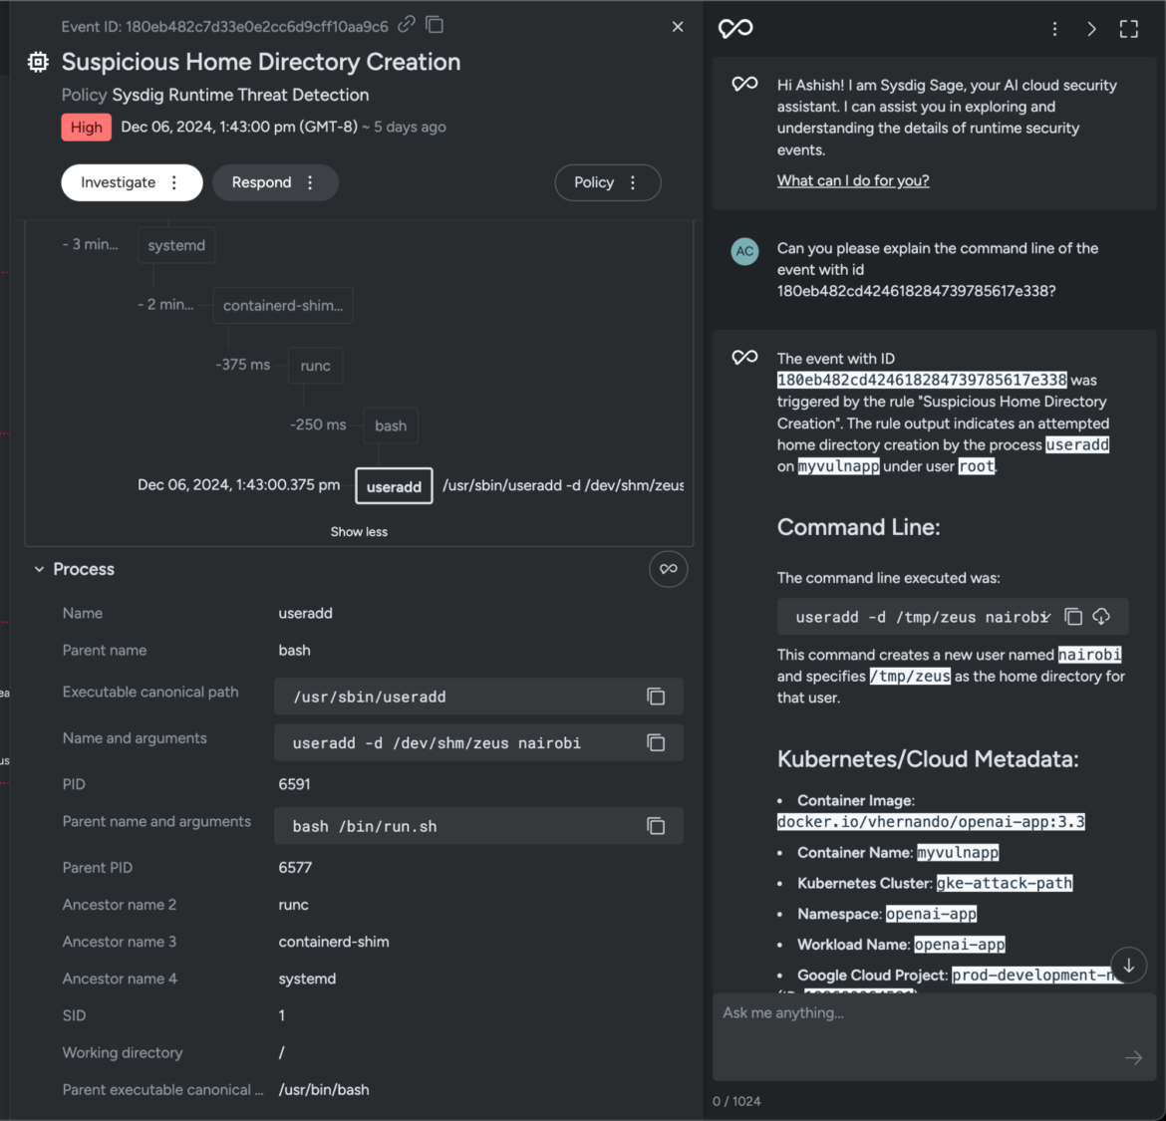
Task: Jump to bottom of chat arrow button
Action: click(1128, 965)
